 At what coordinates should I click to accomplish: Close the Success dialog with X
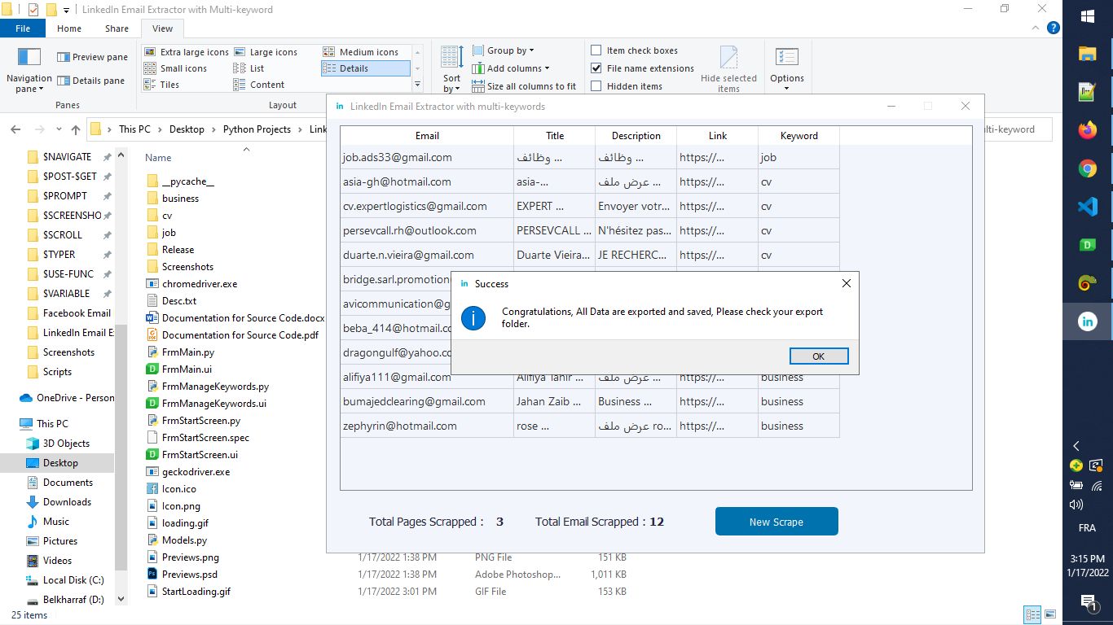[x=846, y=283]
